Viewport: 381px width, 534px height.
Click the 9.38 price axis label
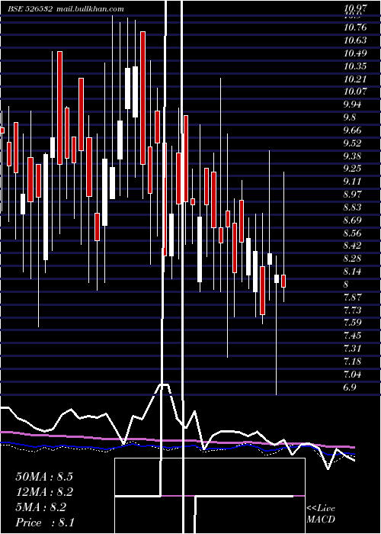click(x=353, y=156)
